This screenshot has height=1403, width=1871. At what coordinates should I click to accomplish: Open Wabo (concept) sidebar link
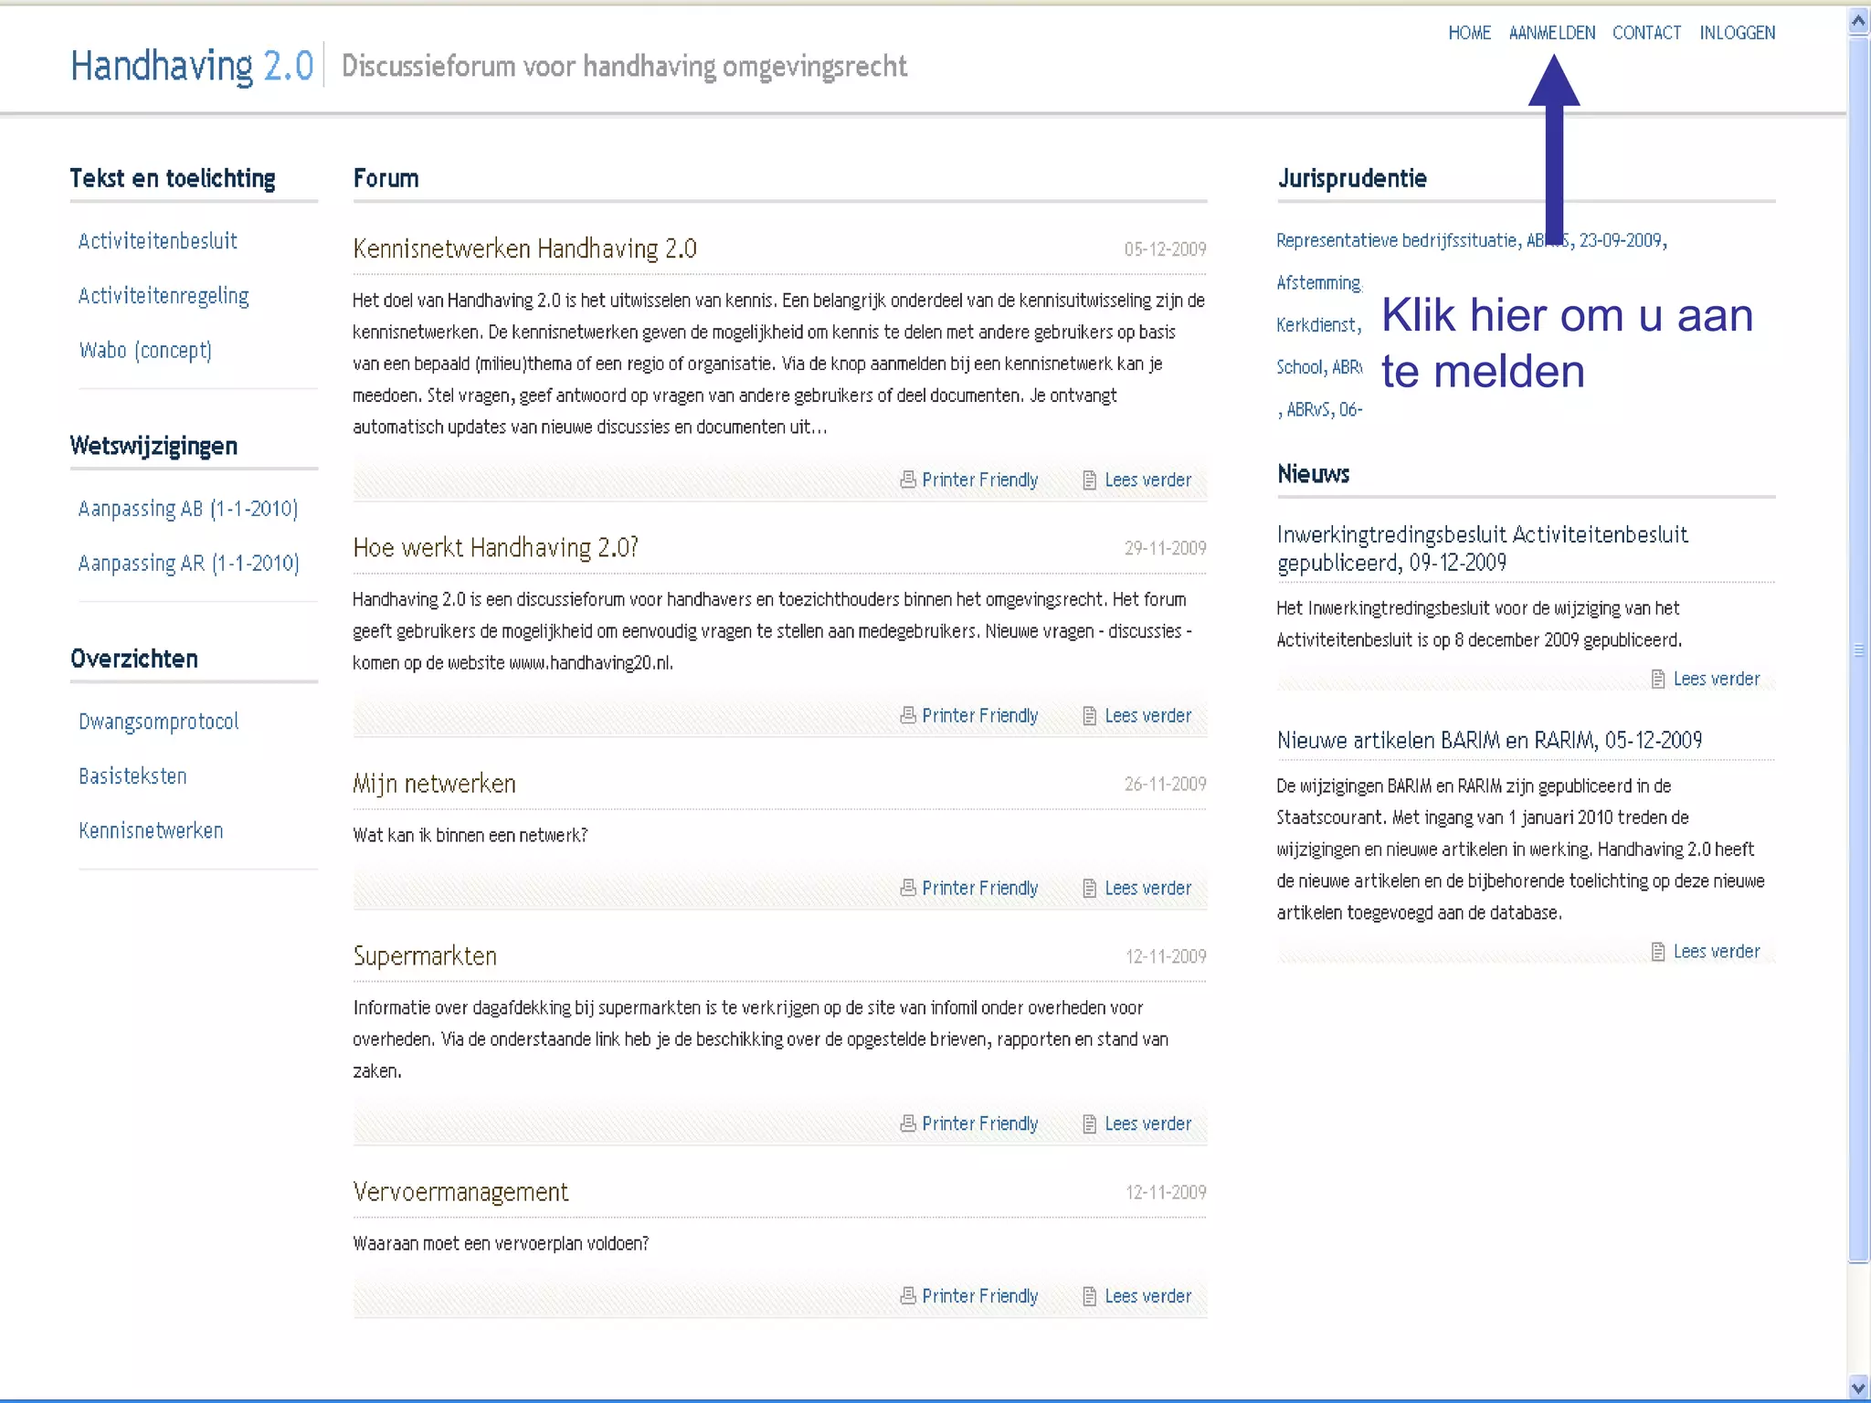coord(145,351)
